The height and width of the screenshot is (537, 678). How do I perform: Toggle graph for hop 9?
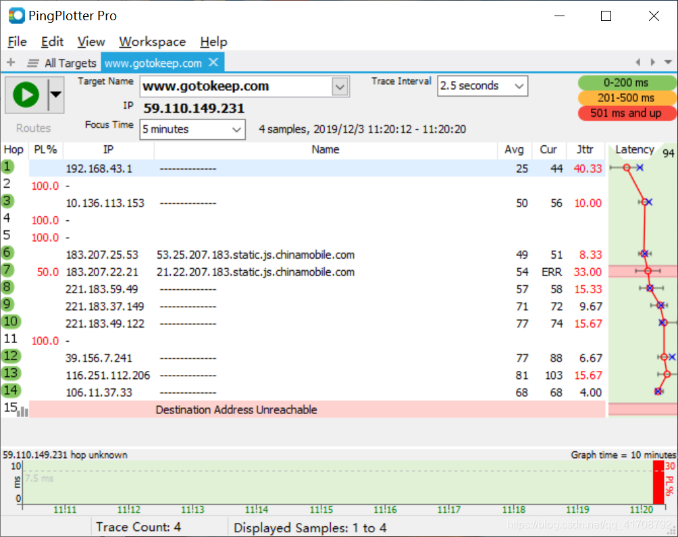click(7, 305)
